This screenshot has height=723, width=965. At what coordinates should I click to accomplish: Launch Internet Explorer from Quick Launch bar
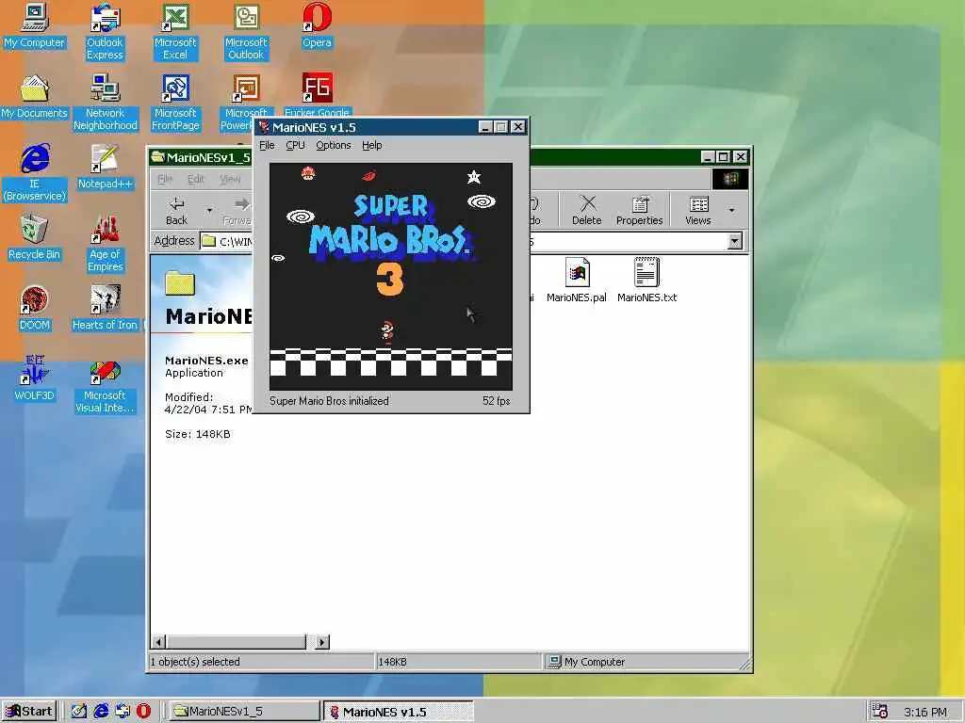[x=102, y=712]
